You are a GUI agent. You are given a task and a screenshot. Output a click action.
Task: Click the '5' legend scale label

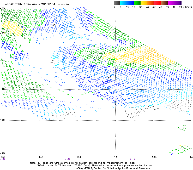120,7
